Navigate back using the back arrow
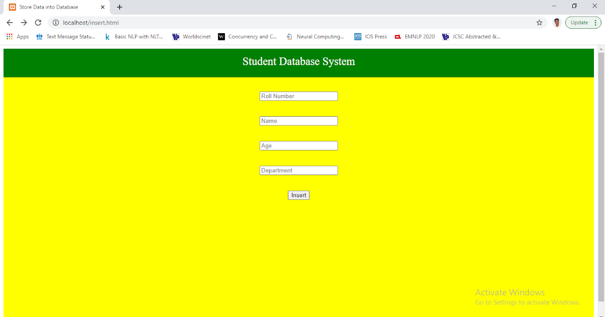The width and height of the screenshot is (605, 317). tap(10, 22)
